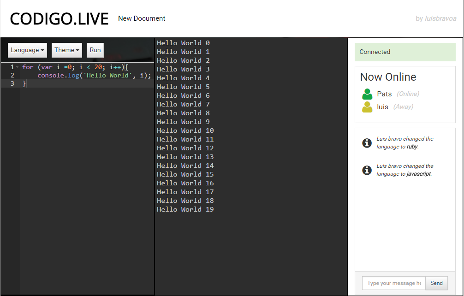Click the green Pats user icon
The height and width of the screenshot is (296, 464).
(x=367, y=94)
